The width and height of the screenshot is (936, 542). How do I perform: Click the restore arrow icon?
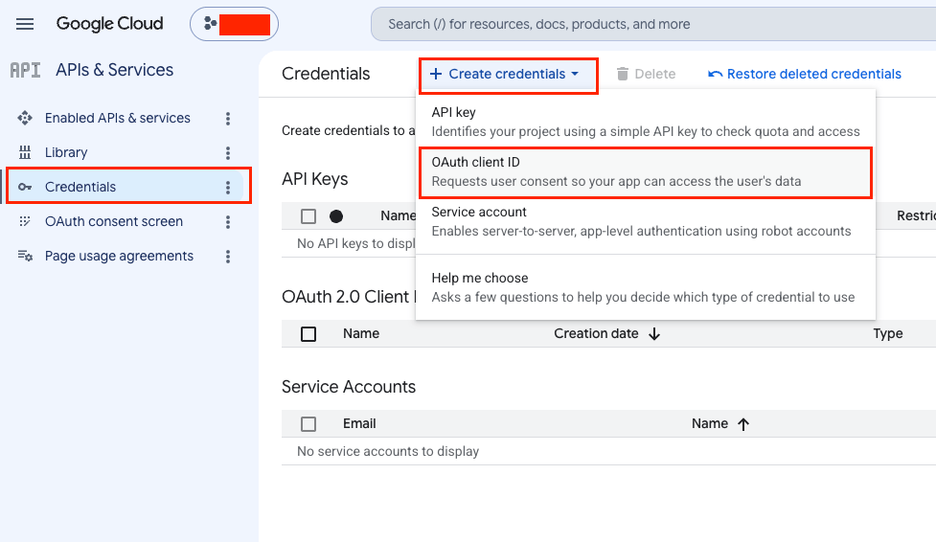point(715,74)
